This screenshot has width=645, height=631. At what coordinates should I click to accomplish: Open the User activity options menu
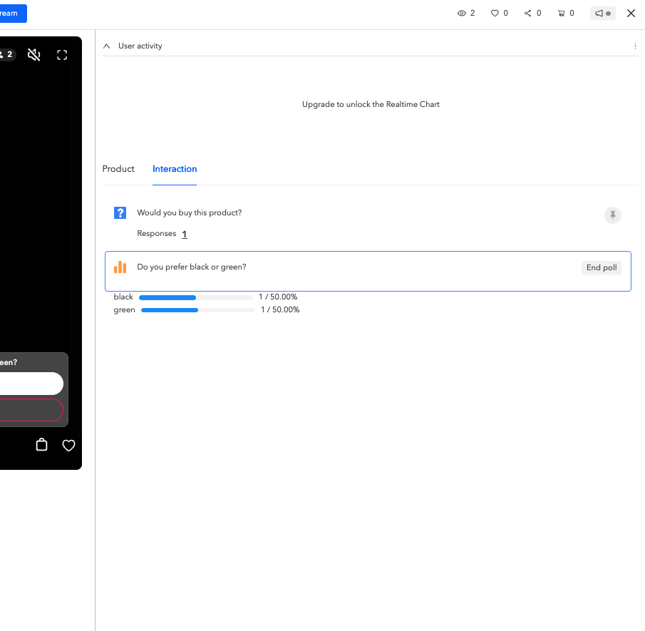[x=635, y=45]
